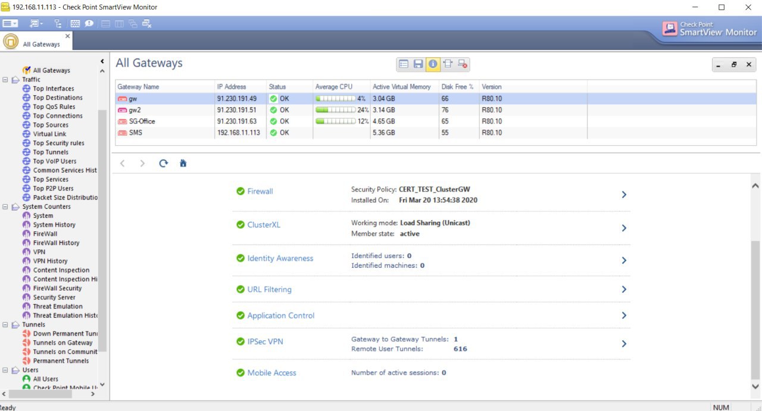This screenshot has height=411, width=762.
Task: Open the URL Filtering details link
Action: click(x=270, y=290)
